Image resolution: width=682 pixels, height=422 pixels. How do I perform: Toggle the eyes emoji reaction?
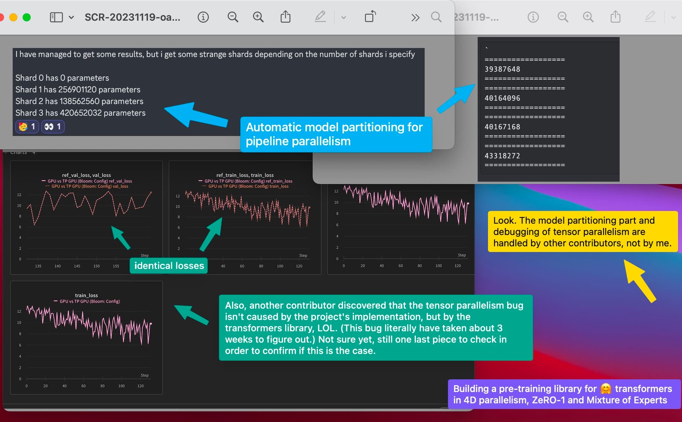click(x=53, y=126)
